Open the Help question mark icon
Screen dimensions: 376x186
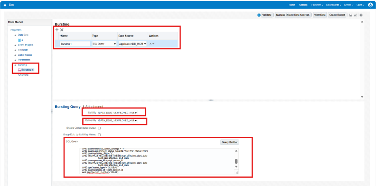point(361,15)
